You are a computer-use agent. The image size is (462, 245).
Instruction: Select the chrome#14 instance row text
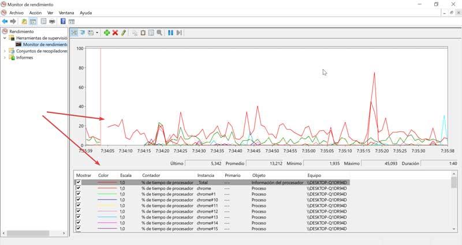pos(207,223)
